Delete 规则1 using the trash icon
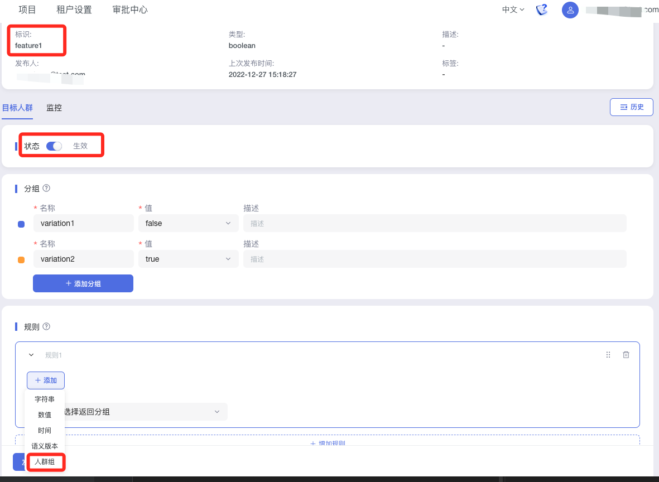 coord(626,355)
